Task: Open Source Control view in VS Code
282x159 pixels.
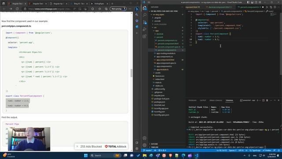Action: [x=145, y=22]
